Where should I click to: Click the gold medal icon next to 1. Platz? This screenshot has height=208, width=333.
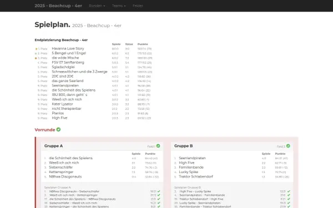point(36,49)
